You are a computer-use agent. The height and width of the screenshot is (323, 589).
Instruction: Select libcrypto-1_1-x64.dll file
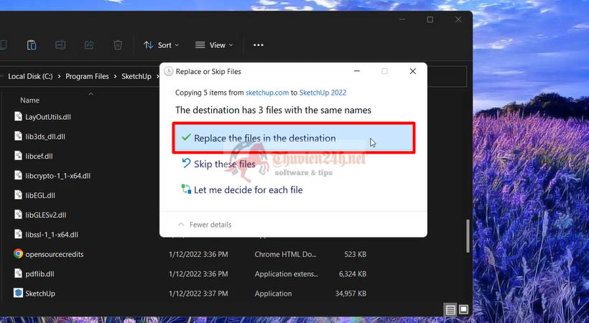pyautogui.click(x=58, y=176)
